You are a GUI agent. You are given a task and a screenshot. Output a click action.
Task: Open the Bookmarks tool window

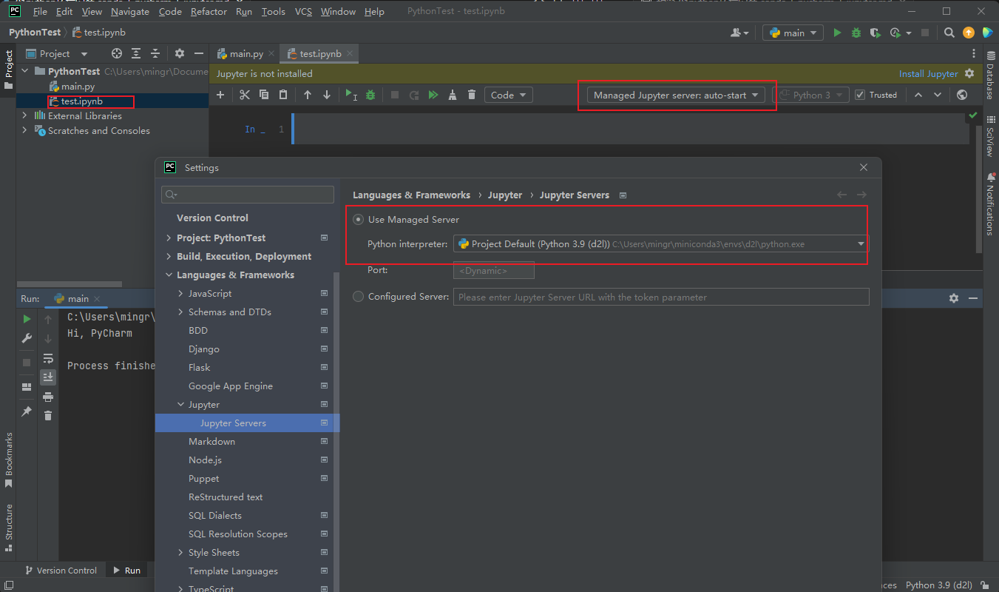point(9,460)
